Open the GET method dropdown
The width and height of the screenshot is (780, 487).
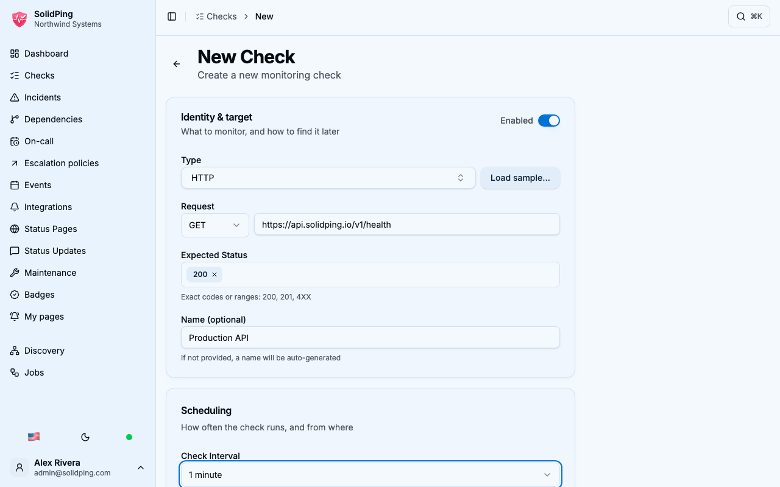coord(214,225)
